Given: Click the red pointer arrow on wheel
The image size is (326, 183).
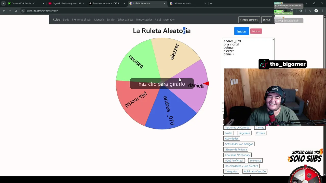Looking at the screenshot, I should (x=206, y=84).
